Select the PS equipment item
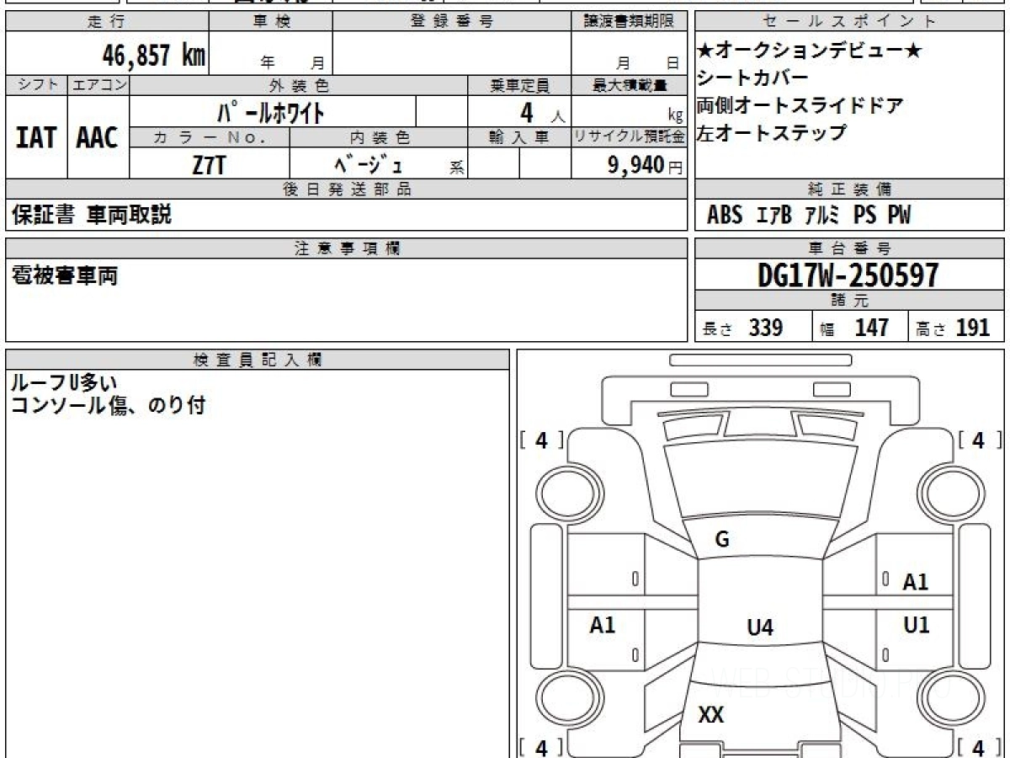 coord(864,216)
